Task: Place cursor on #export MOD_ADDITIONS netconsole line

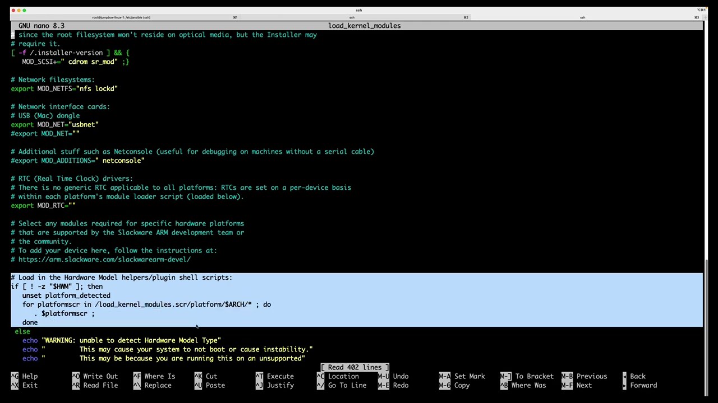Action: coord(78,161)
